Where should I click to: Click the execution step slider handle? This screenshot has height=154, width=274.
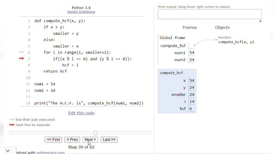[95, 133]
